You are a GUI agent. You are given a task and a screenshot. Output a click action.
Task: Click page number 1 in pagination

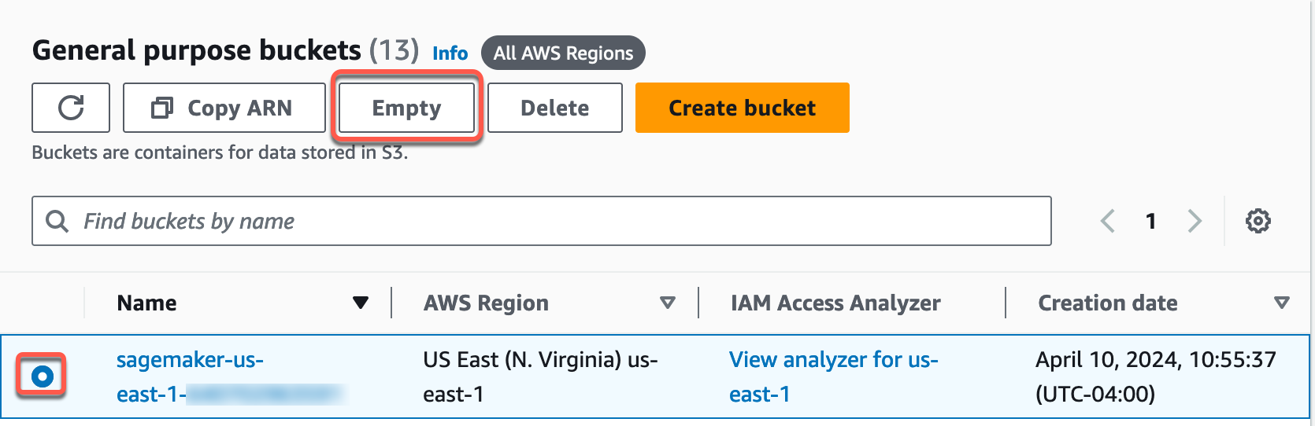point(1150,221)
